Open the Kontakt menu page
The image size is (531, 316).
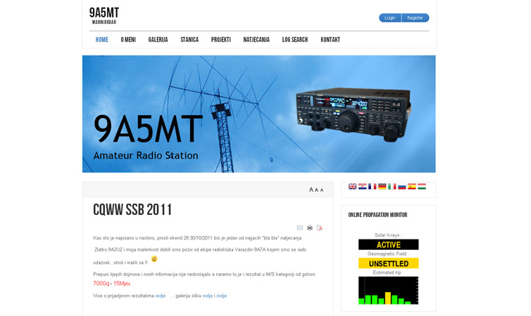point(330,40)
